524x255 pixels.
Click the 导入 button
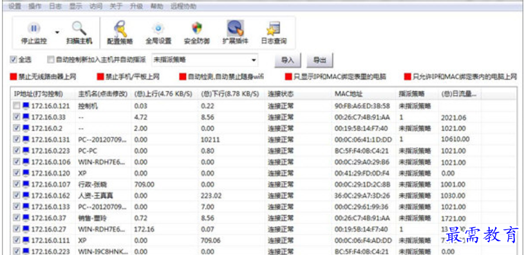click(287, 60)
